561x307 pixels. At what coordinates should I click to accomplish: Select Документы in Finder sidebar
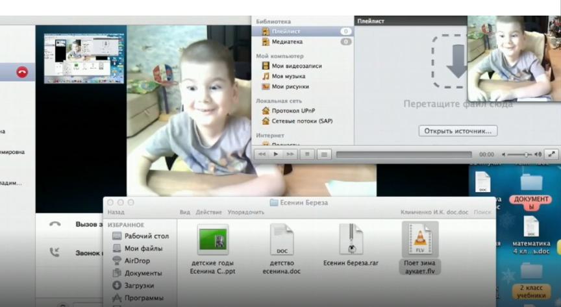138,273
